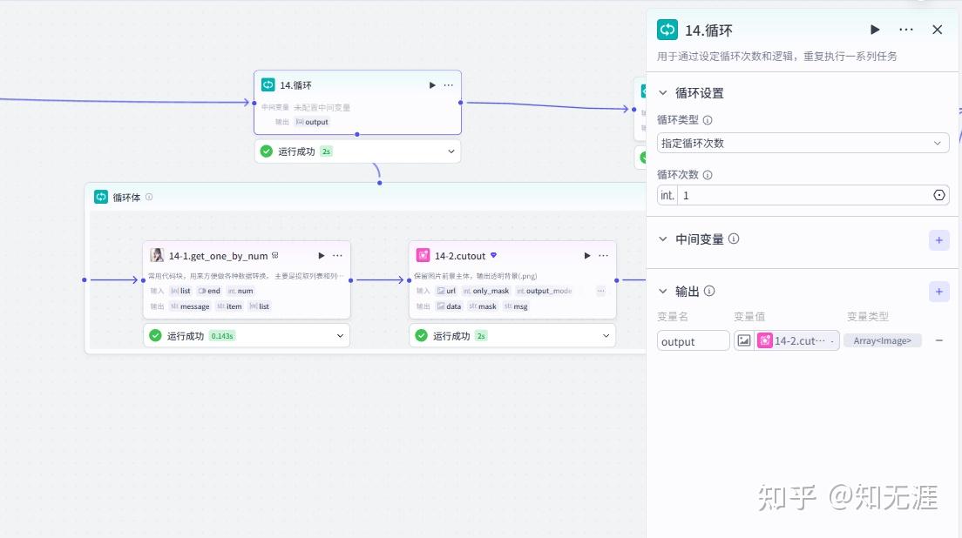Image resolution: width=962 pixels, height=538 pixels.
Task: Click the Array<Image> variable type tag
Action: [x=882, y=340]
